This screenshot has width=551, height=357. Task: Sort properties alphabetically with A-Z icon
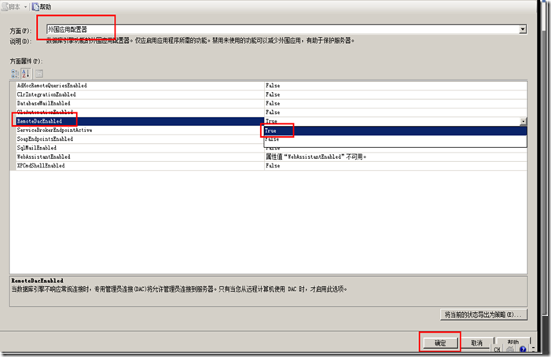coord(26,73)
